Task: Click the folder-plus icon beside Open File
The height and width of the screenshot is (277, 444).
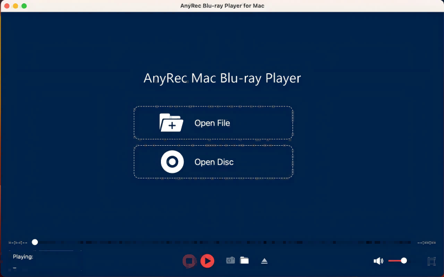Action: click(x=171, y=122)
